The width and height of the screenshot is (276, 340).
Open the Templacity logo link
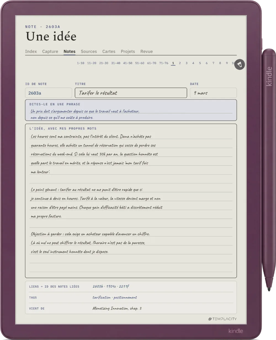[222, 319]
